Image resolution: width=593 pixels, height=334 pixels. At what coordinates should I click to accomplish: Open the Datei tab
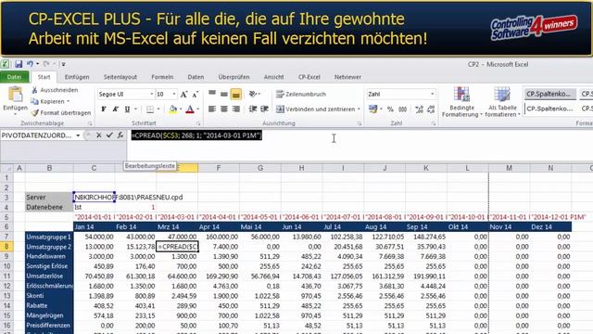pyautogui.click(x=15, y=77)
